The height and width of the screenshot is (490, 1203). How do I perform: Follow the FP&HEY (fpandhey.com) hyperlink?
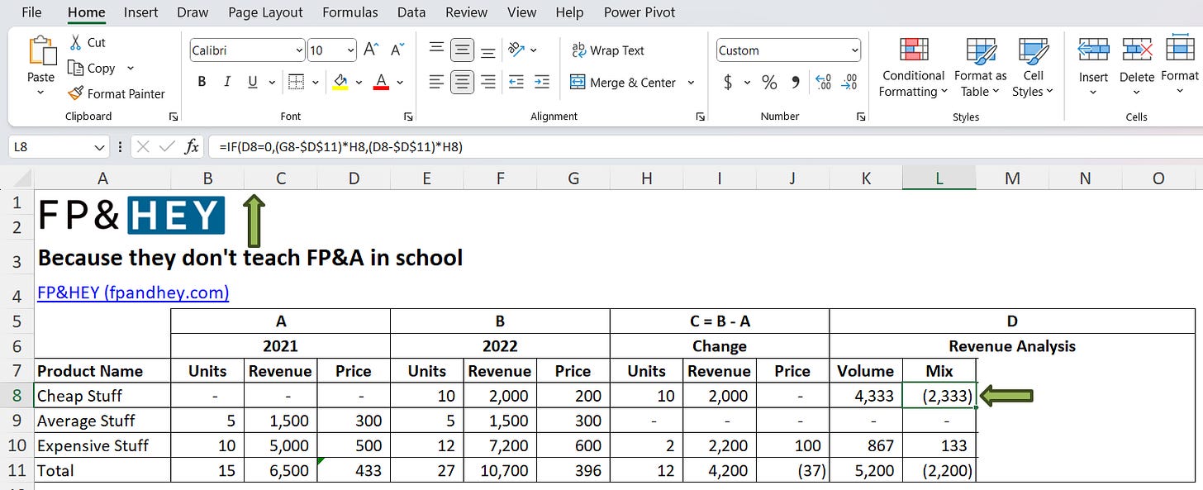tap(133, 292)
